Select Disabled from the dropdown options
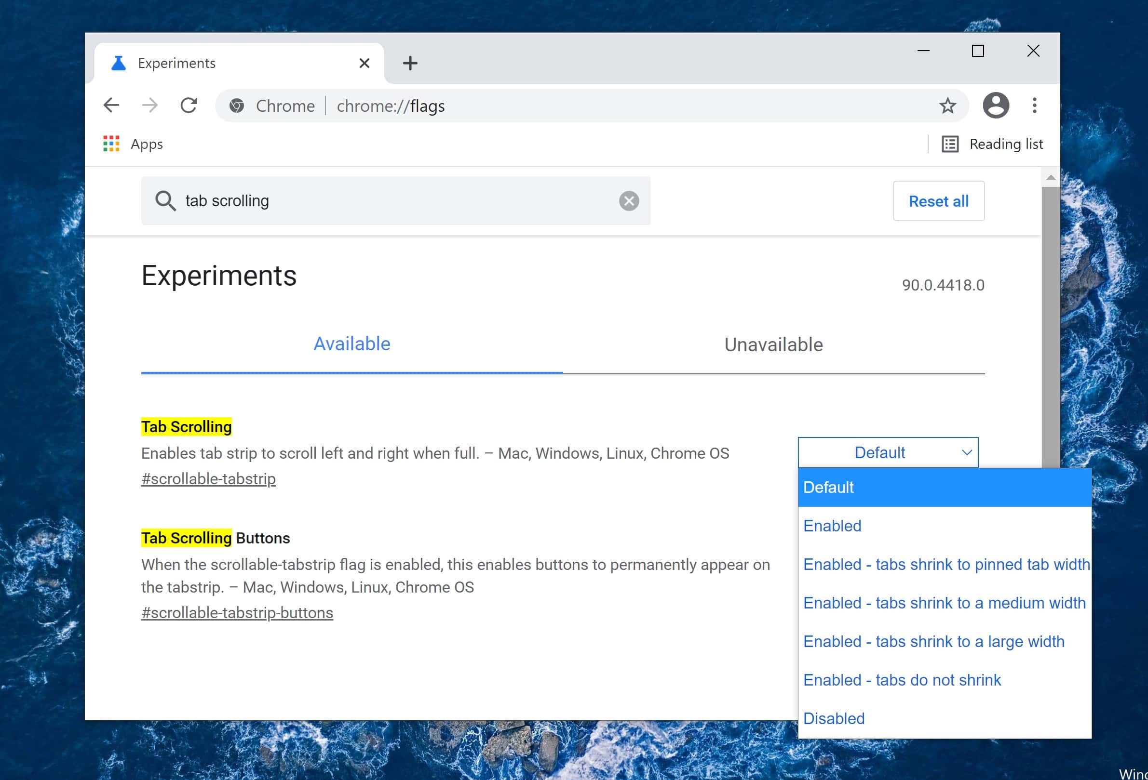The image size is (1148, 780). point(834,717)
